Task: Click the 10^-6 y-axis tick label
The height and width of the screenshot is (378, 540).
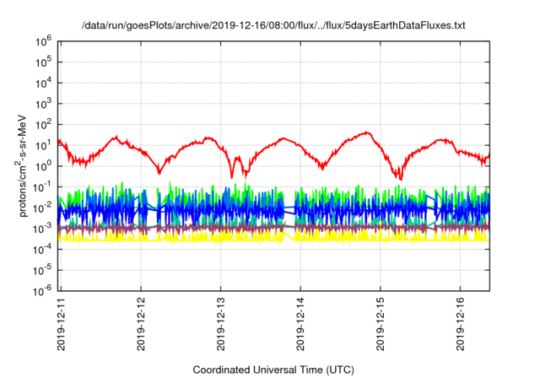Action: coord(42,291)
